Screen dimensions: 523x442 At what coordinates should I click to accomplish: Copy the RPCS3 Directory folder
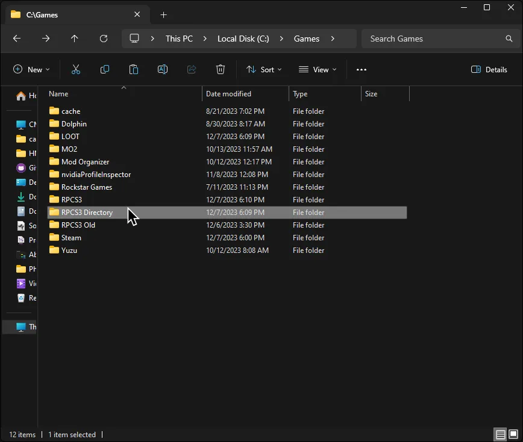click(105, 69)
